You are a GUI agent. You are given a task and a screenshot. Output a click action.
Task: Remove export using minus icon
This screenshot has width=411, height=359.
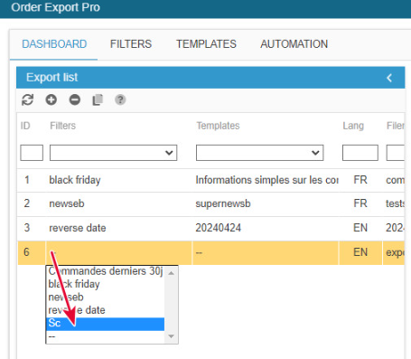75,99
